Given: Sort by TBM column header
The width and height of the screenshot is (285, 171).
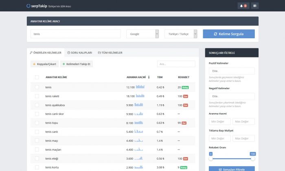Looking at the screenshot, I should coord(160,77).
